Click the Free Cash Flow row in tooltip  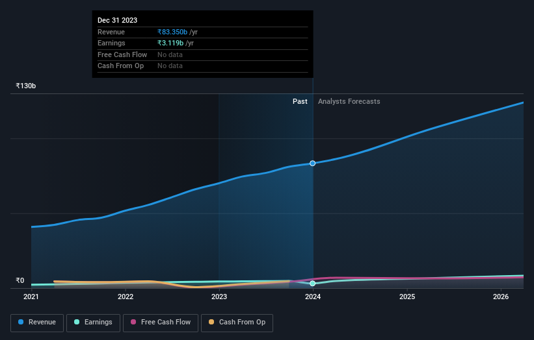pos(203,55)
